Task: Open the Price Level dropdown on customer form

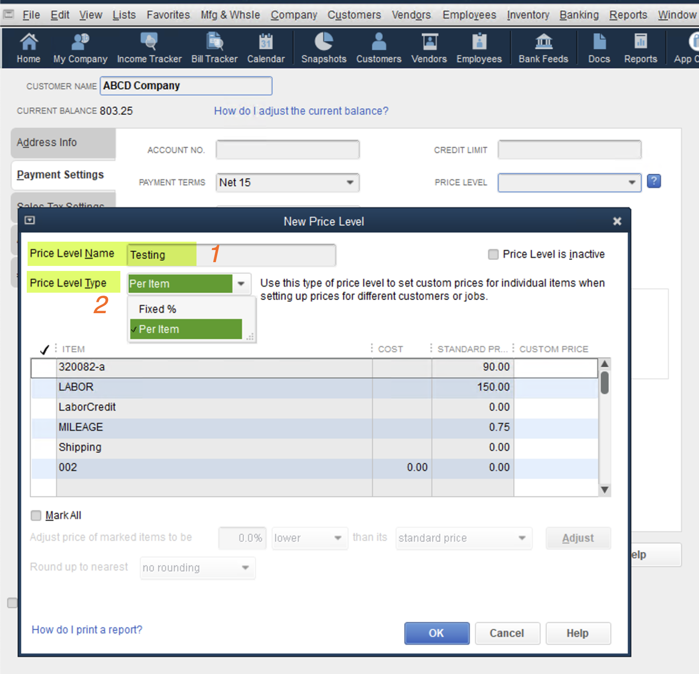Action: 632,183
